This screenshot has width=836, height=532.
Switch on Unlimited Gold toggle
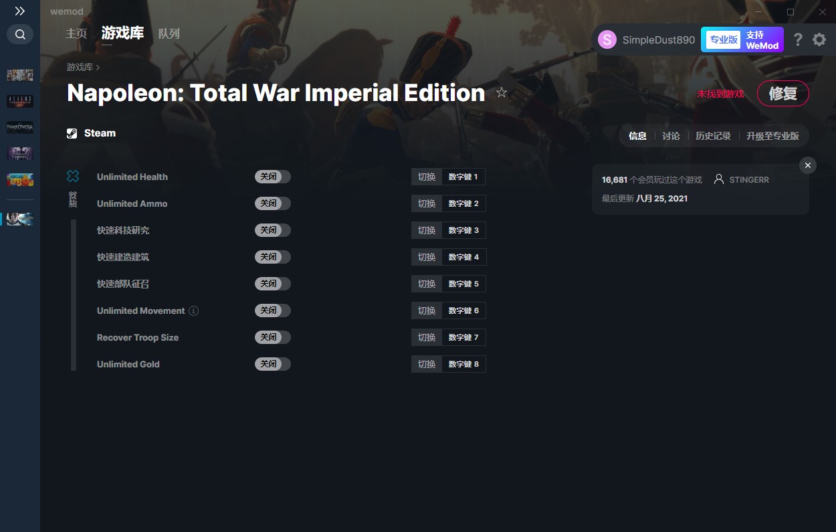point(273,364)
